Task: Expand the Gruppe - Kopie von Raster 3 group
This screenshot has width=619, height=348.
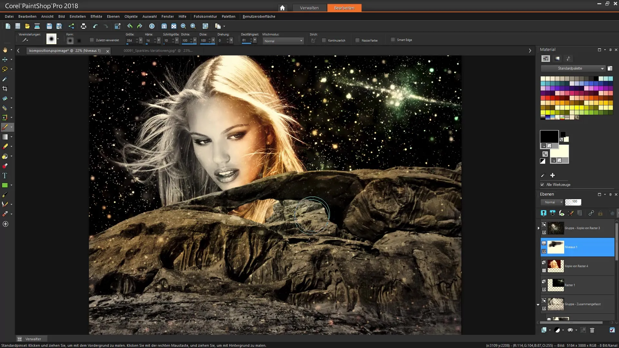Action: [538, 228]
